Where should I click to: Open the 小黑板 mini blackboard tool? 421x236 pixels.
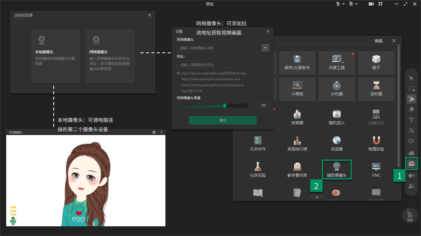[x=297, y=89]
